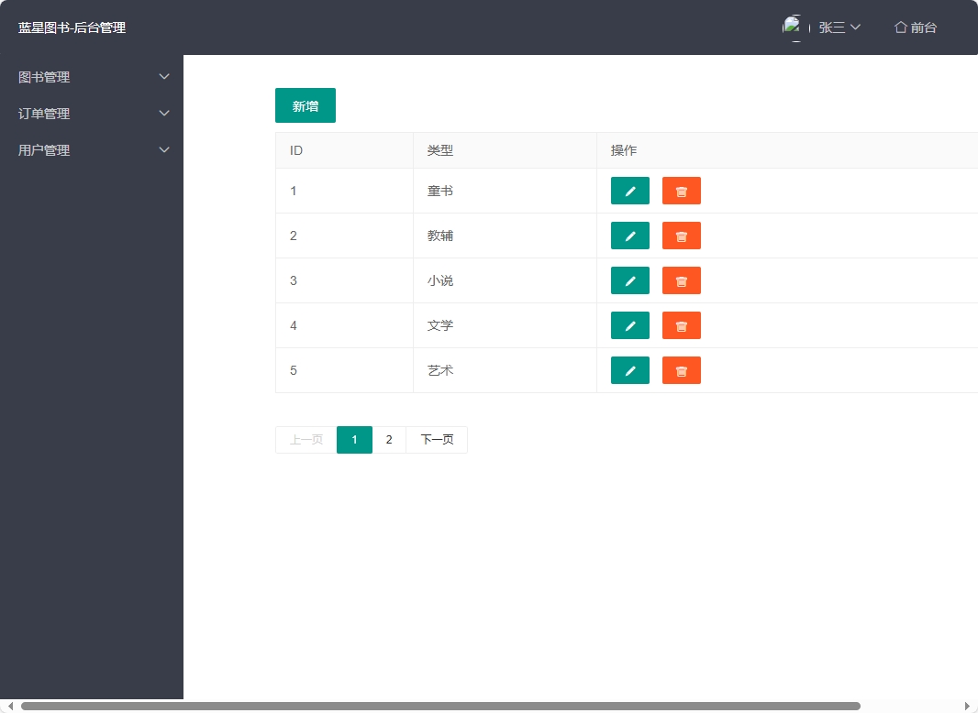This screenshot has width=978, height=713.
Task: Click the 操作 column header
Action: click(x=787, y=150)
